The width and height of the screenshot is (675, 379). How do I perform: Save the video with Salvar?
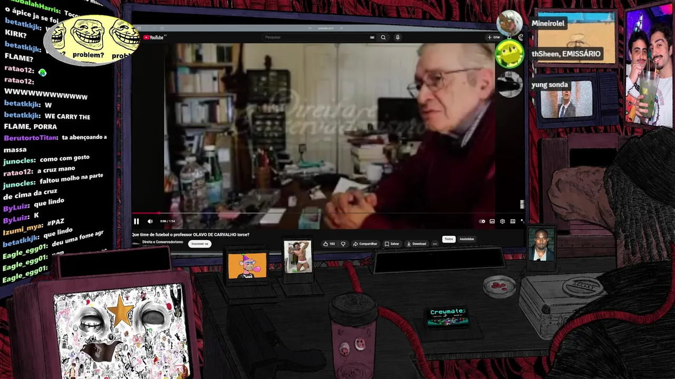click(x=392, y=244)
